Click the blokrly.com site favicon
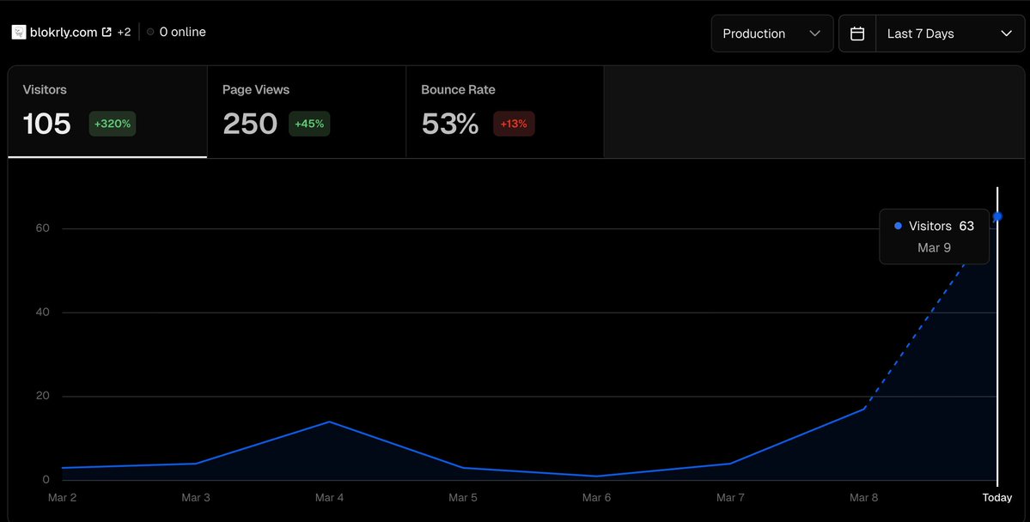Viewport: 1030px width, 522px height. (19, 32)
